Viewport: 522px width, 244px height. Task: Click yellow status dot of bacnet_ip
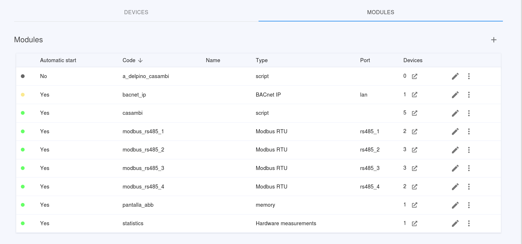pyautogui.click(x=23, y=95)
